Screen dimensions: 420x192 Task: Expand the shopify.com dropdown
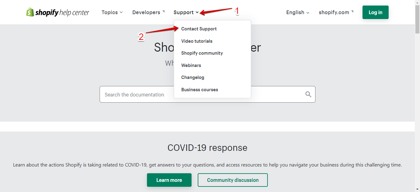pos(336,12)
